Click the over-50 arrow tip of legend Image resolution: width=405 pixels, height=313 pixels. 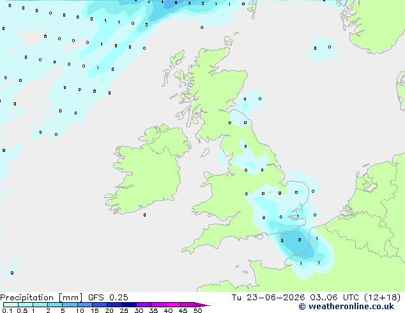(202, 305)
